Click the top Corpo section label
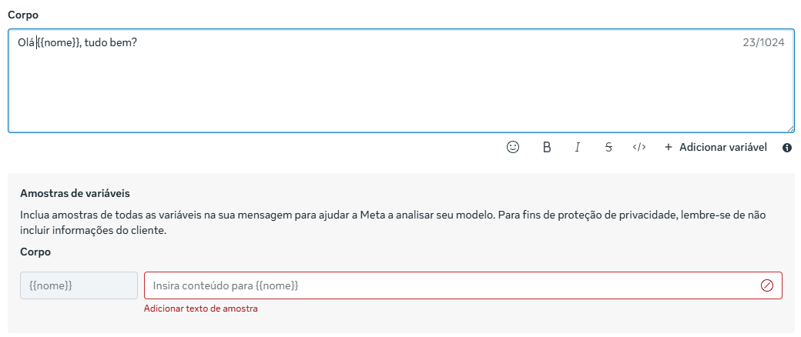This screenshot has height=337, width=801. pos(23,15)
